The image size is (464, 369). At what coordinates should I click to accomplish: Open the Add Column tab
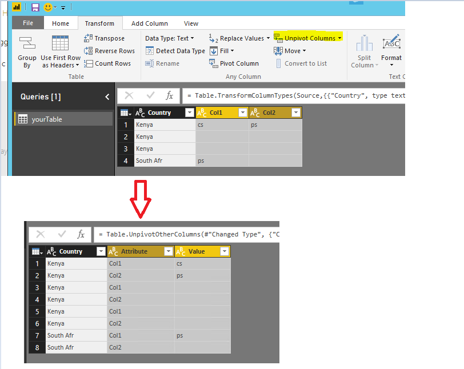[150, 23]
